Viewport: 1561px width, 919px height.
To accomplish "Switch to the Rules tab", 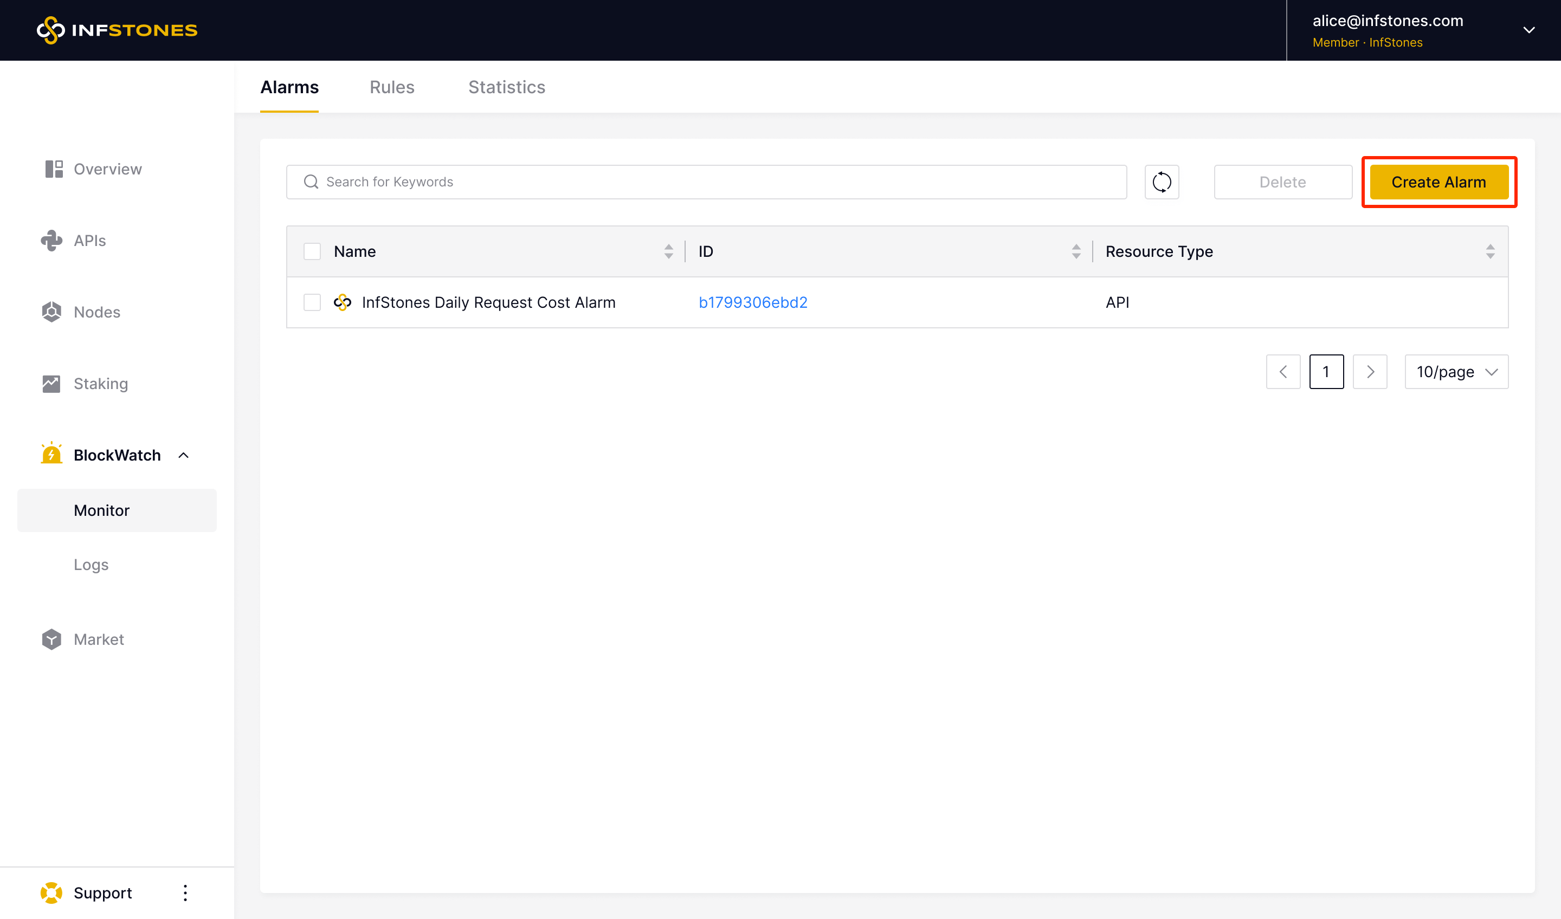I will 391,87.
